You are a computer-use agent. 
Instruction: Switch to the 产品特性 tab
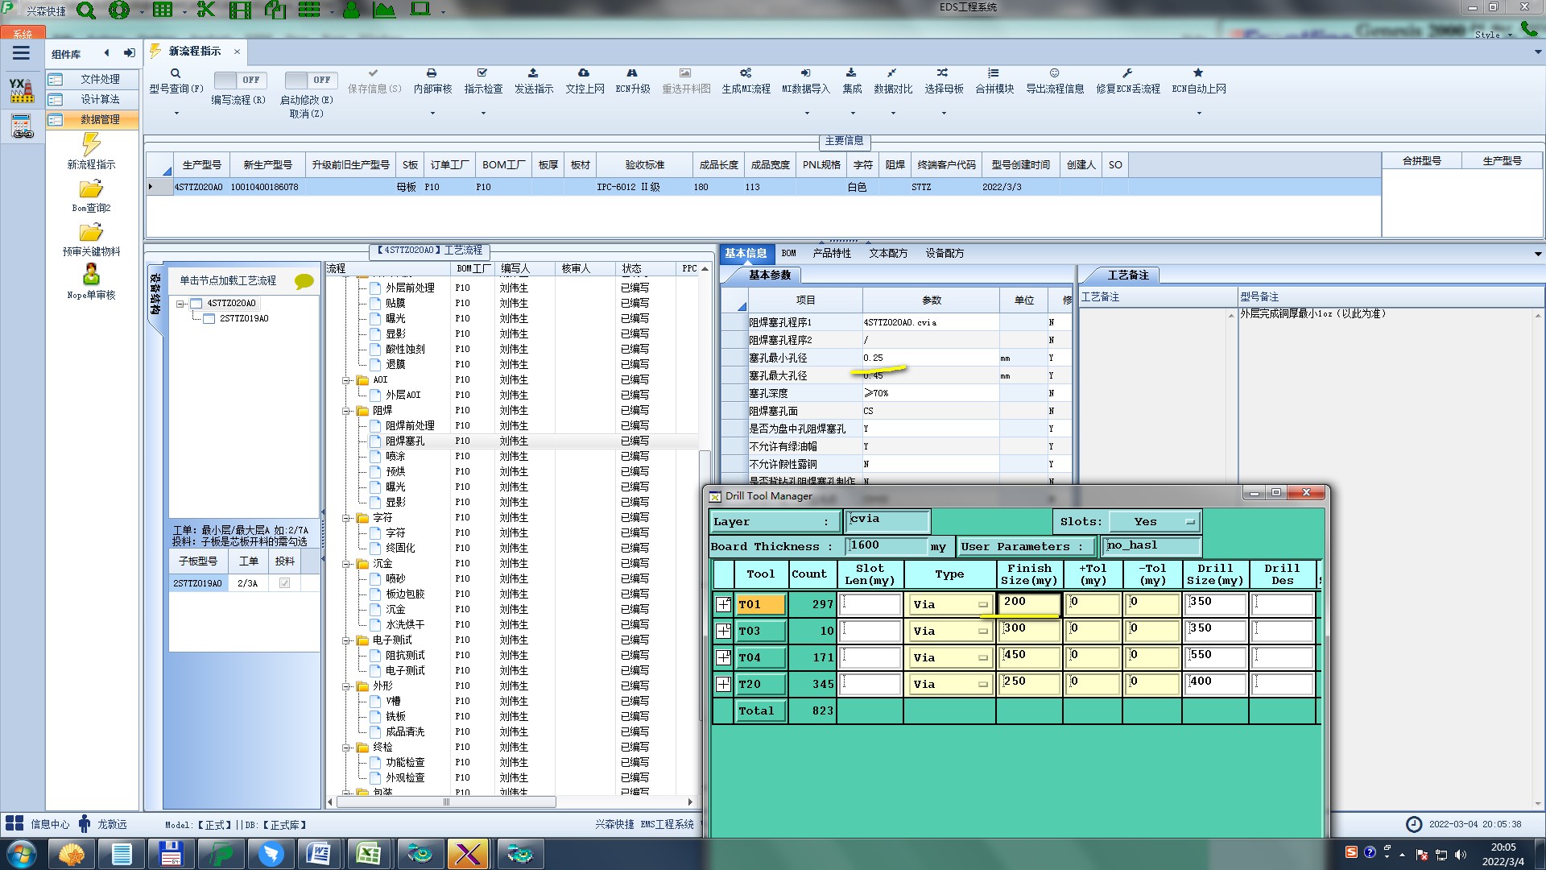[831, 254]
